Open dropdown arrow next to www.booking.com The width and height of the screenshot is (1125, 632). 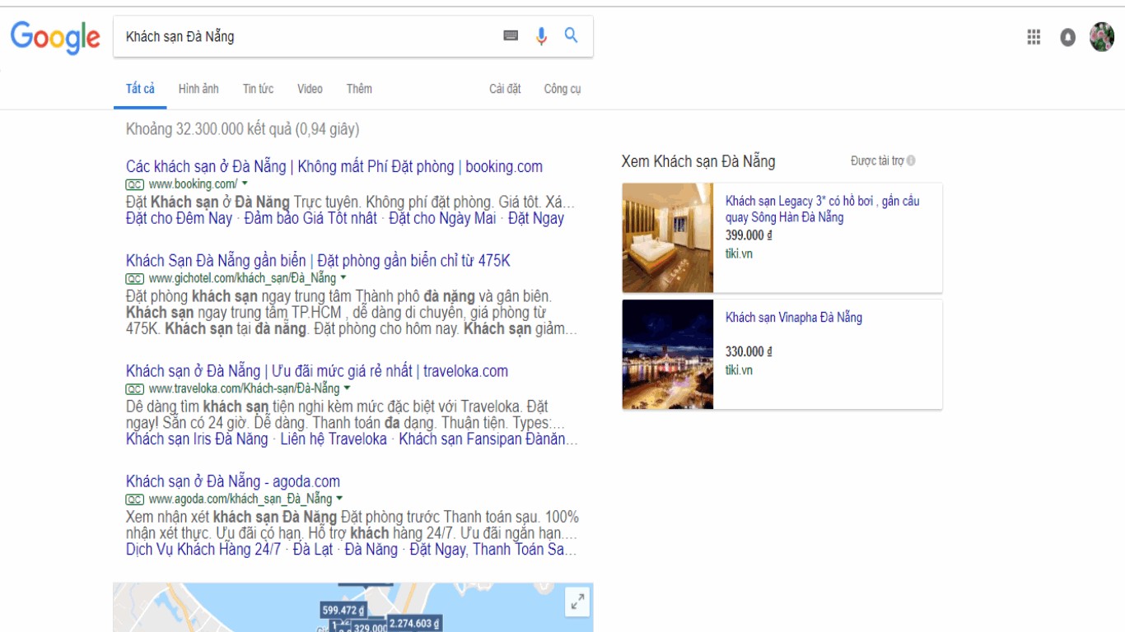point(245,184)
